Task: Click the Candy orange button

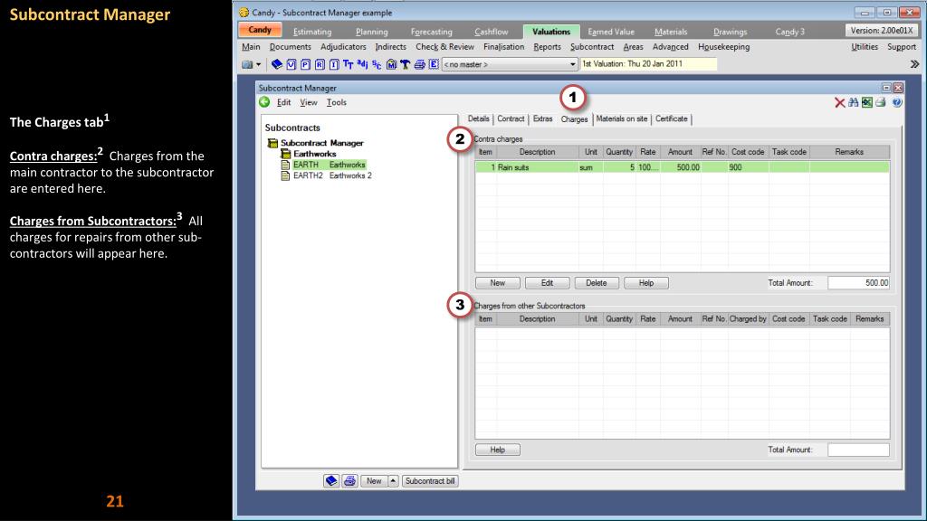Action: pyautogui.click(x=260, y=30)
